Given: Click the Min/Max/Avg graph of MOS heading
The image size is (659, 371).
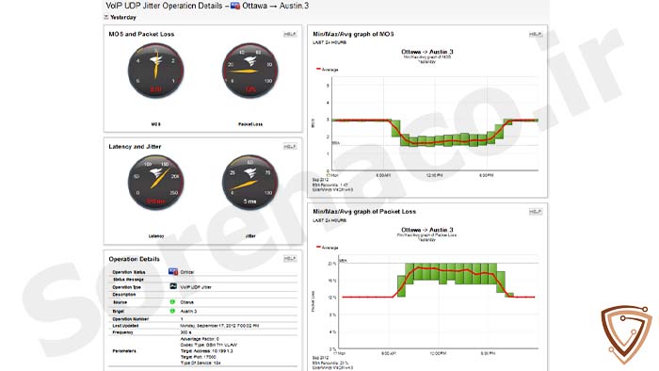Looking at the screenshot, I should 353,34.
